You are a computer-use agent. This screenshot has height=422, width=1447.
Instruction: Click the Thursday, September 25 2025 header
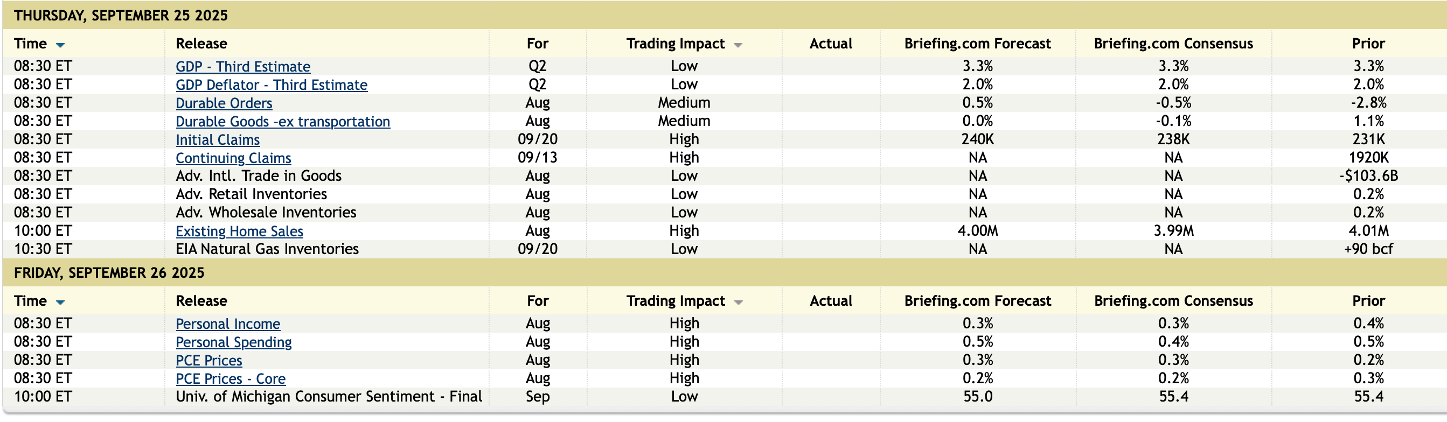click(x=121, y=15)
